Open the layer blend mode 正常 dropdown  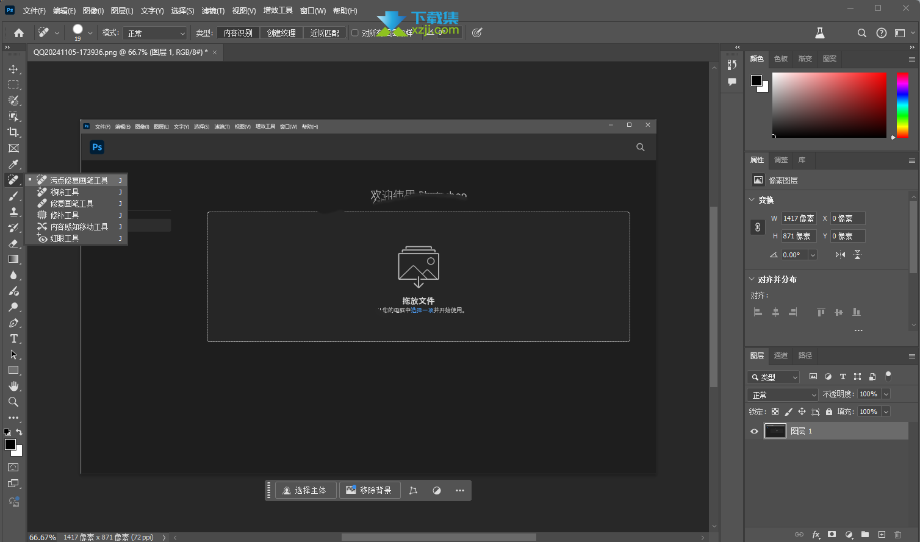click(x=782, y=394)
